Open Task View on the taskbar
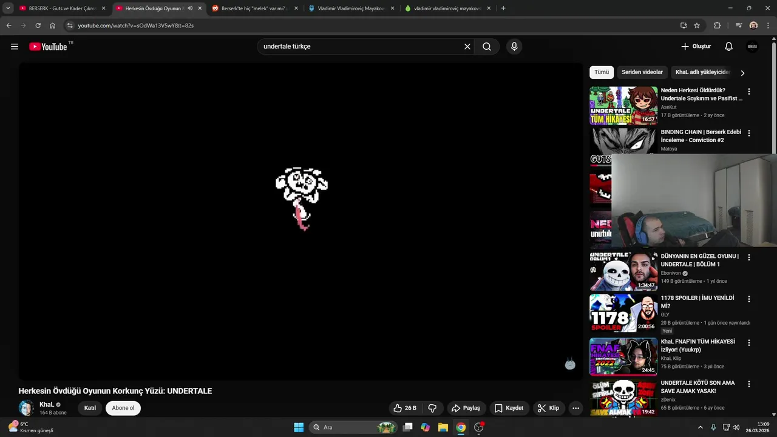 coord(408,427)
